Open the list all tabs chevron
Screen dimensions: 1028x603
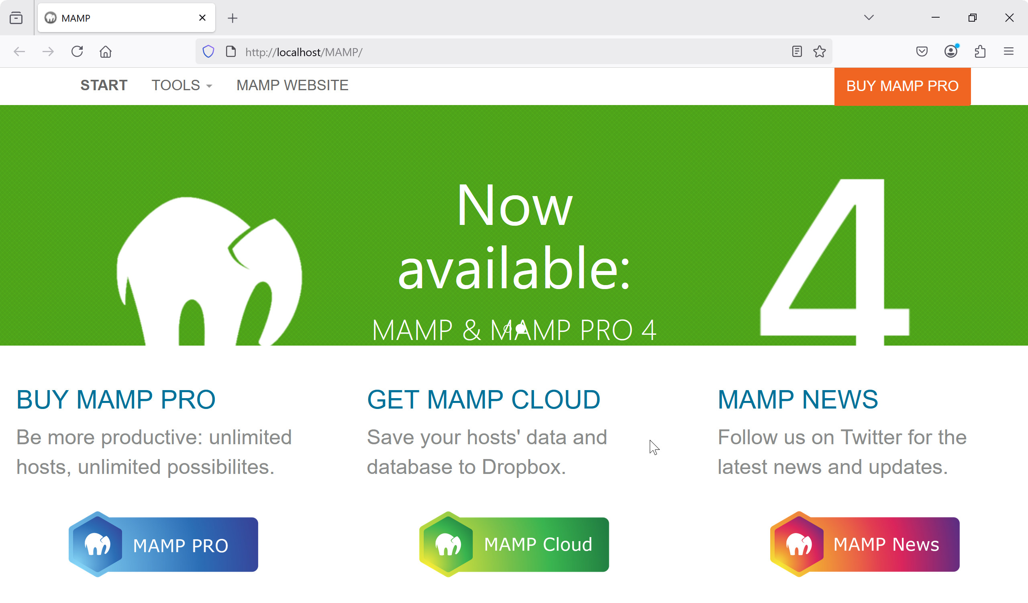[x=869, y=18]
